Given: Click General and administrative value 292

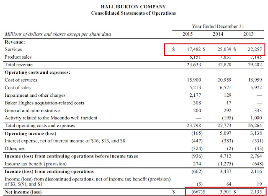Looking at the screenshot, I should click(x=227, y=111).
